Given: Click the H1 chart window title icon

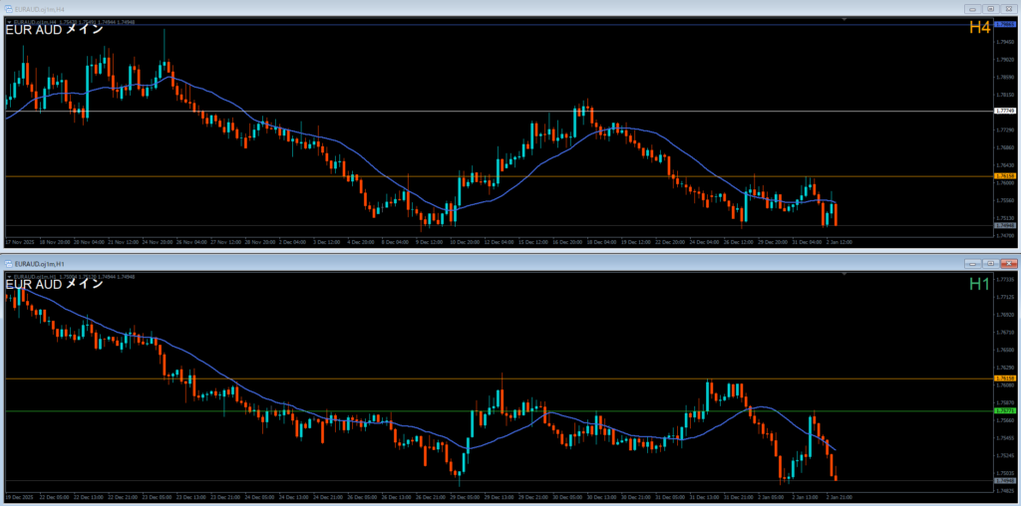Looking at the screenshot, I should 8,263.
